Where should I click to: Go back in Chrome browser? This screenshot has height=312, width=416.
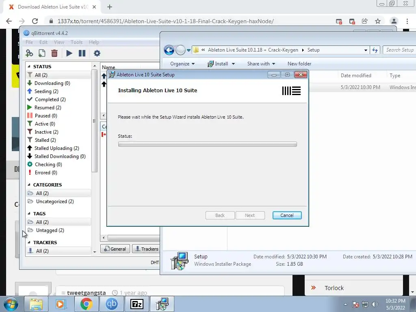pos(9,21)
